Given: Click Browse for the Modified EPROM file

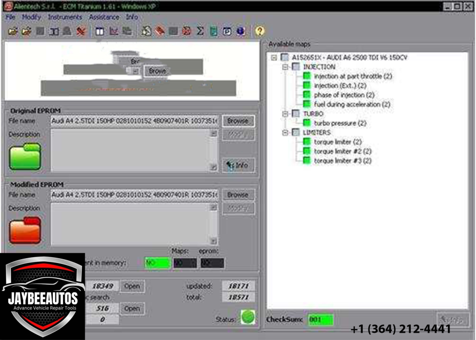Looking at the screenshot, I should point(238,195).
